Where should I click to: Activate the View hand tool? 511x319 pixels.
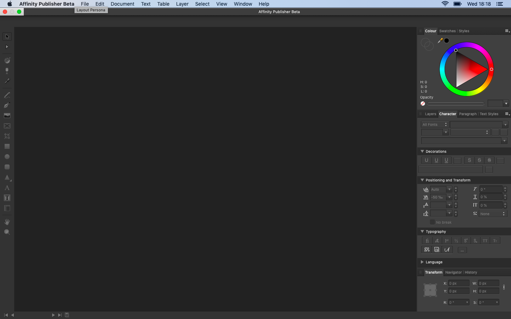(7, 222)
